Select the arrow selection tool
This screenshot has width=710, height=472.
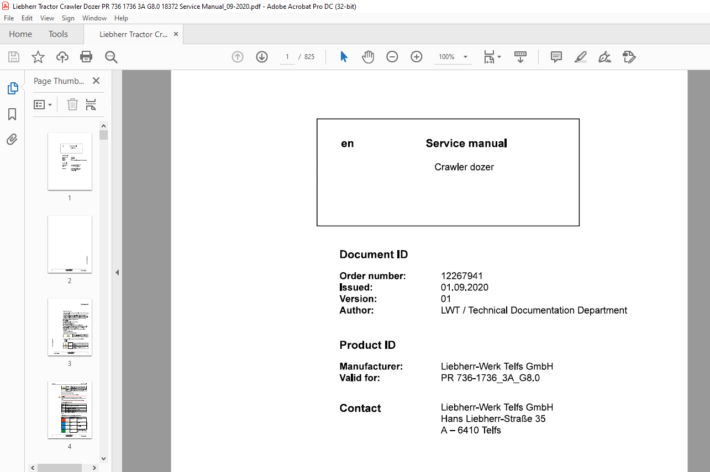click(x=344, y=57)
